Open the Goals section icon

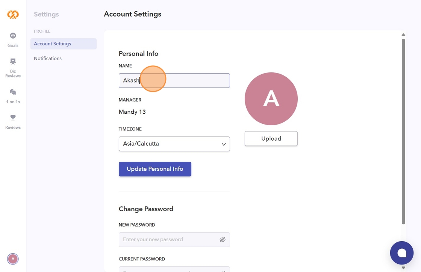point(13,36)
